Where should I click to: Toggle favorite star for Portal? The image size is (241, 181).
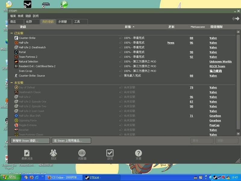121,52
